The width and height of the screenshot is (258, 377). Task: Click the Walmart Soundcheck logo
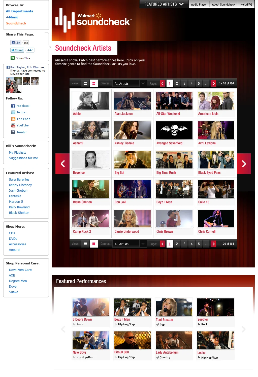(93, 20)
